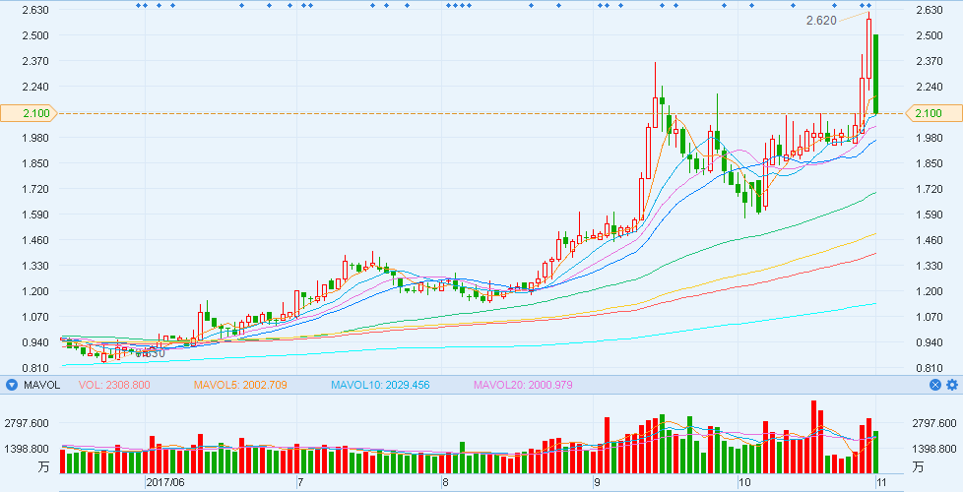
Task: Click the 2.100 price tag on left axis
Action: pyautogui.click(x=29, y=113)
